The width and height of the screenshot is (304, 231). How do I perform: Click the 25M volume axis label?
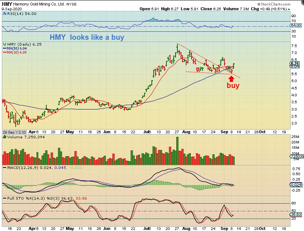point(295,136)
